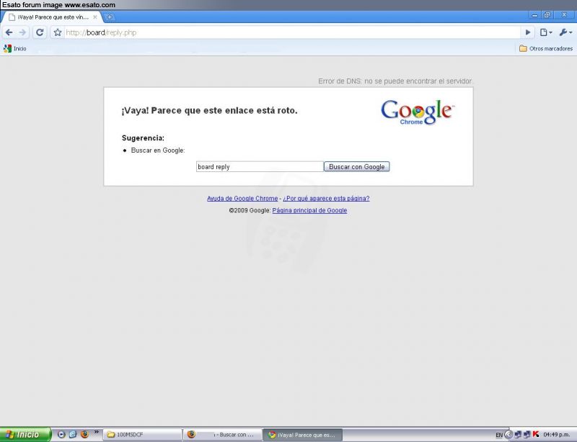Click the 'board reply' search field

point(260,166)
